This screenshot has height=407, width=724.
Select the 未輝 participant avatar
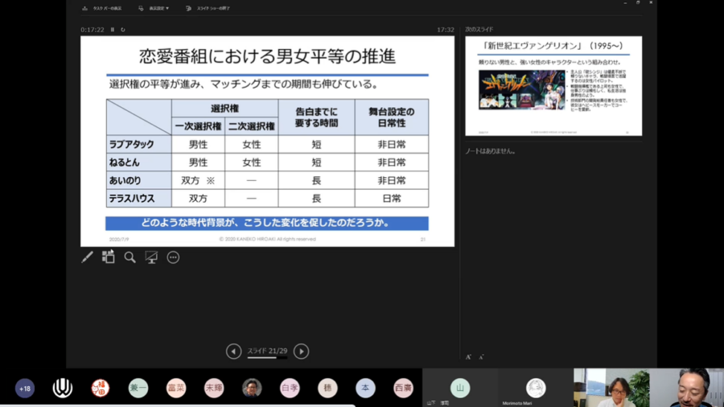(x=214, y=388)
